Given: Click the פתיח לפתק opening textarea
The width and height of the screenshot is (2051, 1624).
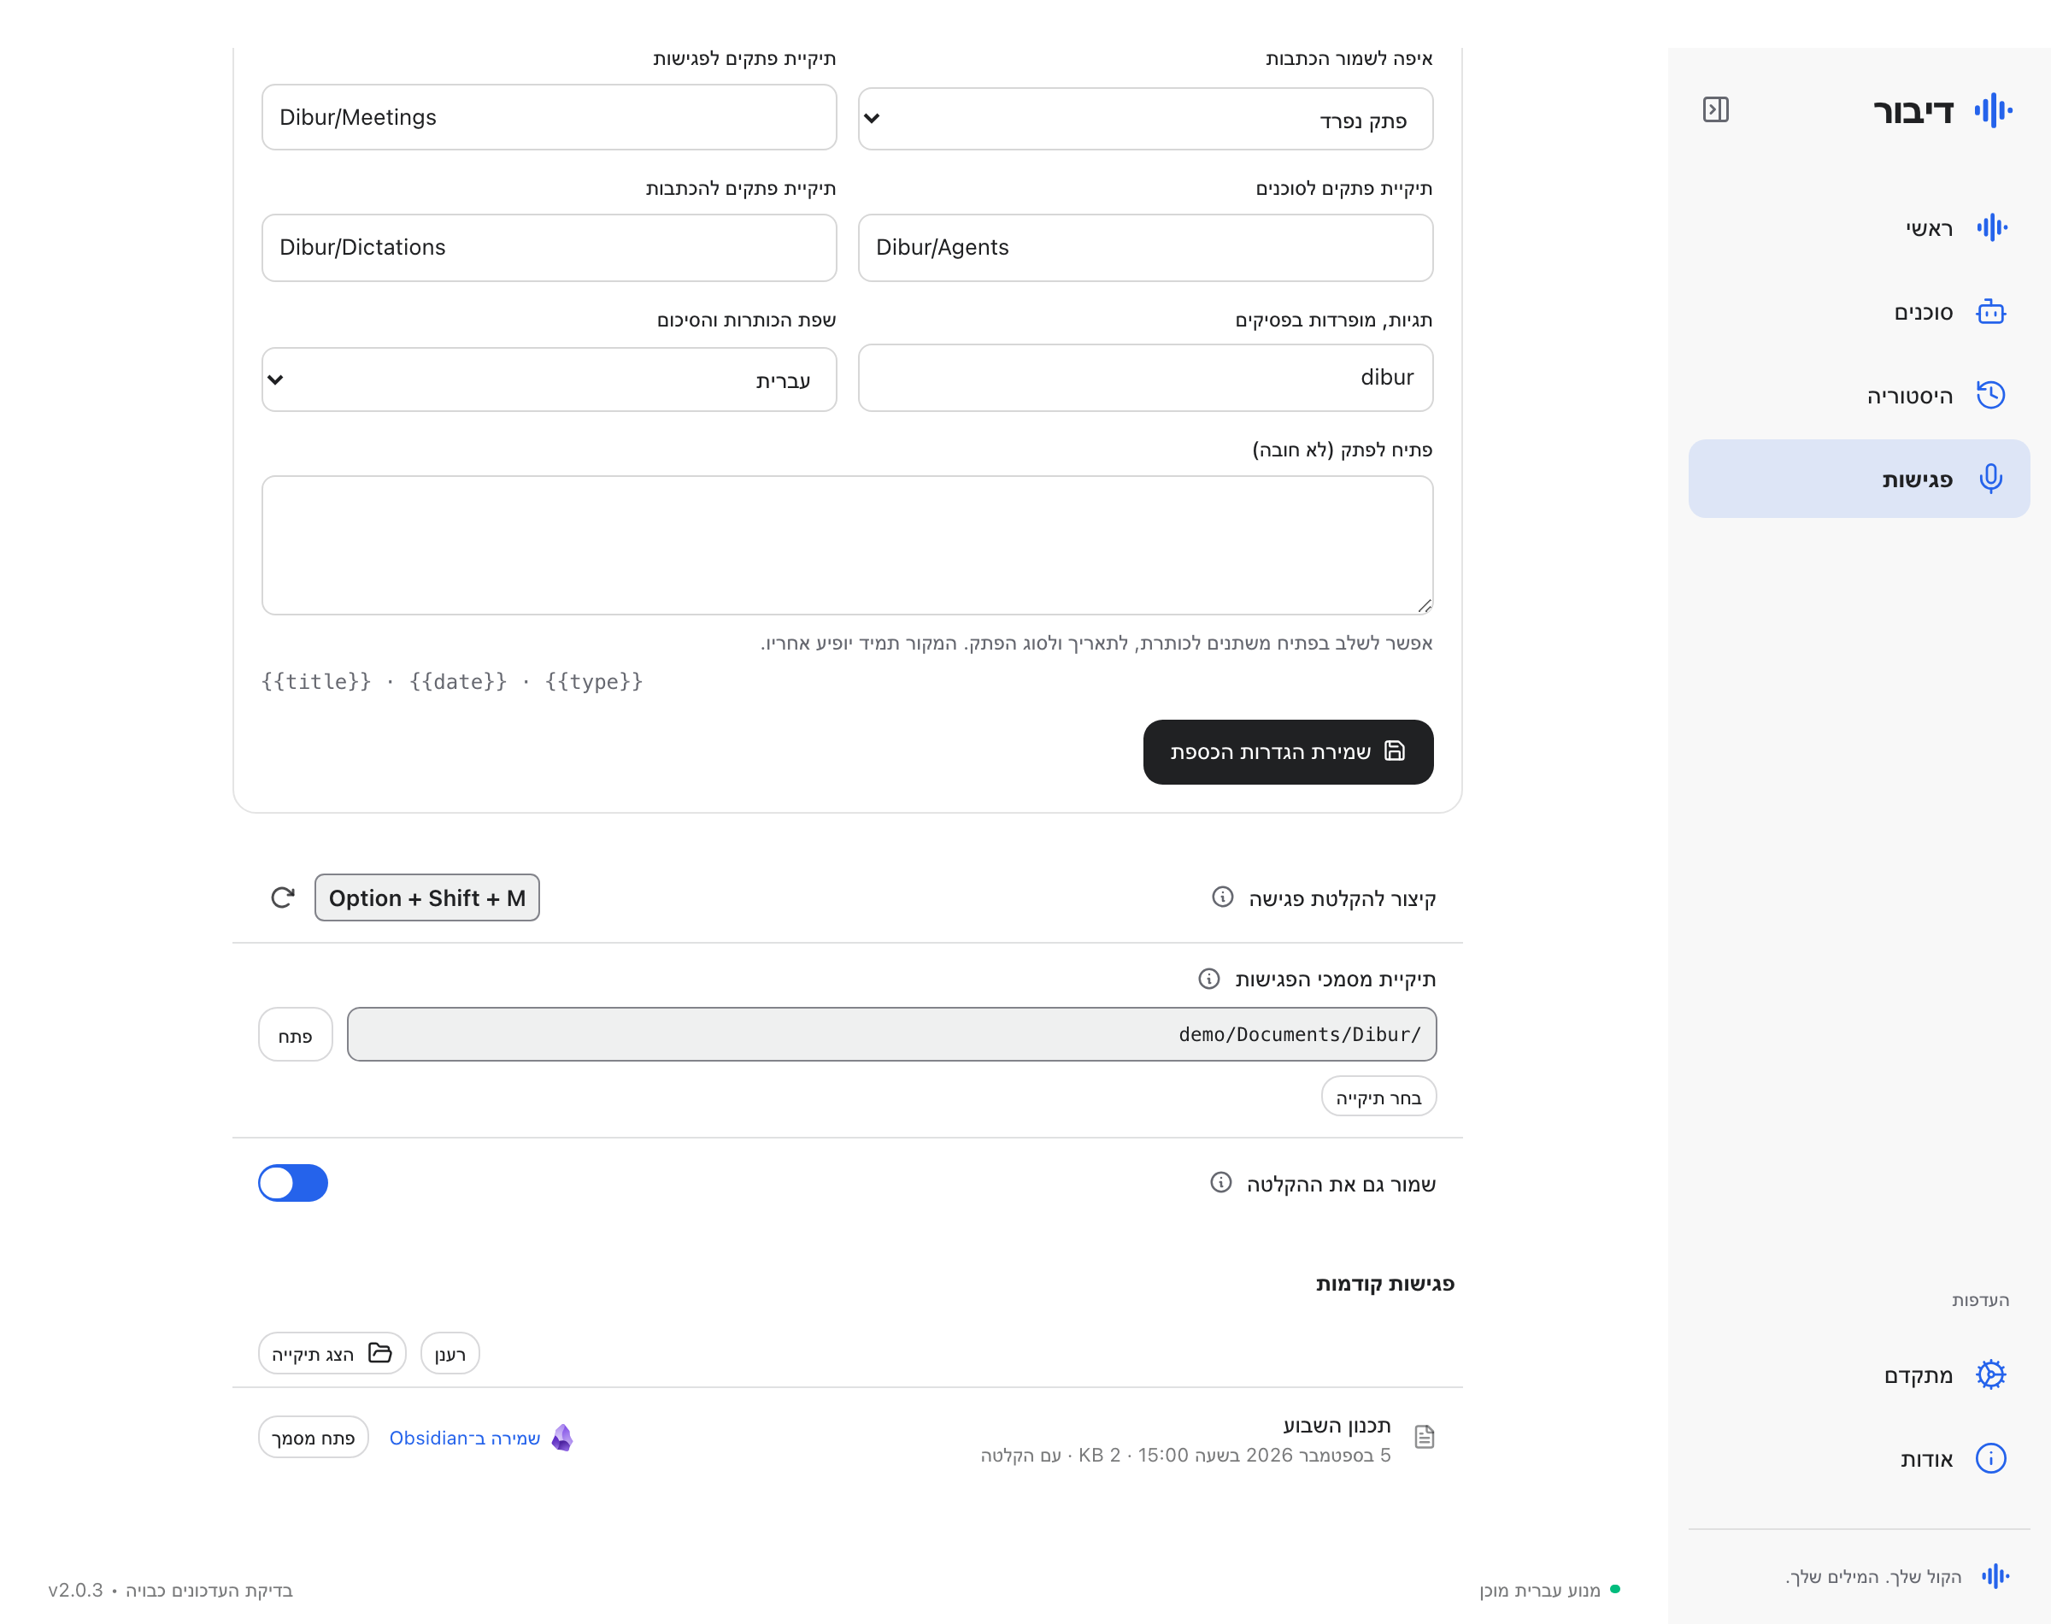Looking at the screenshot, I should tap(847, 546).
